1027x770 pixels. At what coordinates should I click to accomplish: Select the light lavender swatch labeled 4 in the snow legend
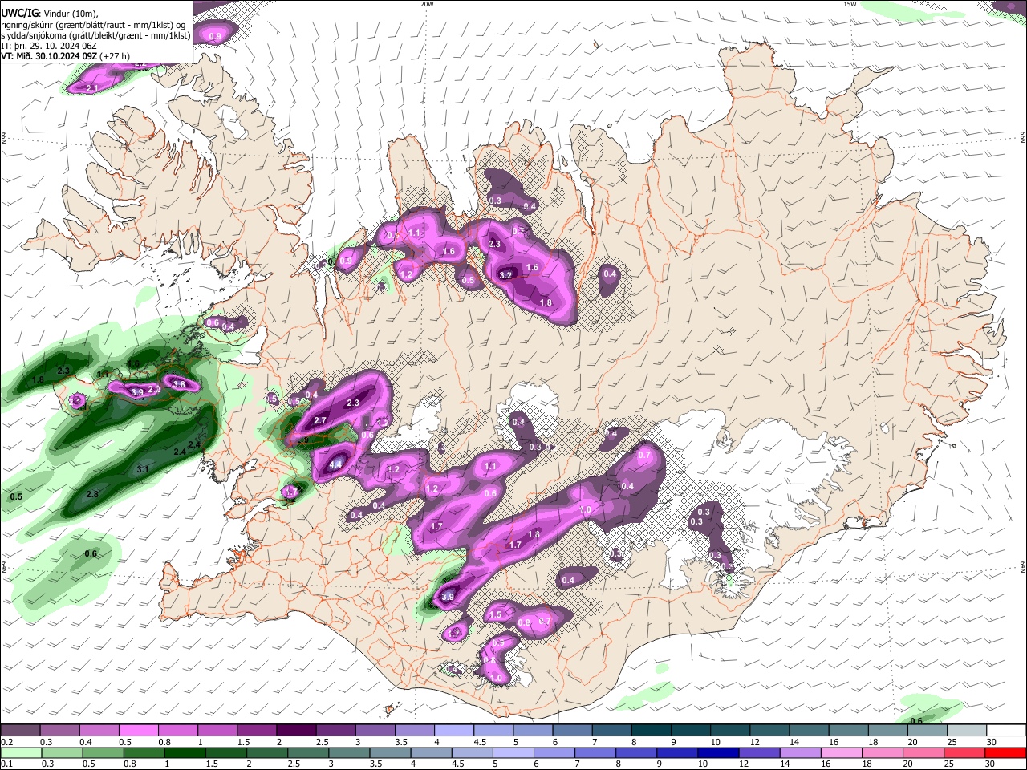454,731
